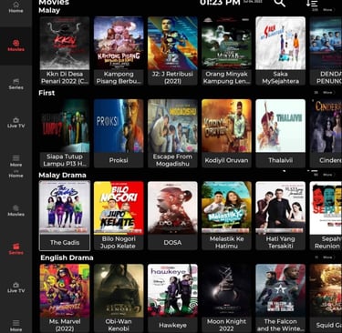Open Live TV below the grey Series item

click(x=16, y=123)
